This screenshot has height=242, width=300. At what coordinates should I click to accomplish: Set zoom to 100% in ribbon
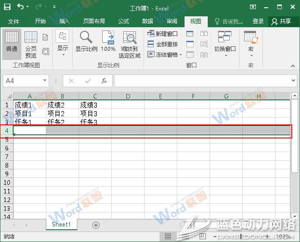click(108, 44)
